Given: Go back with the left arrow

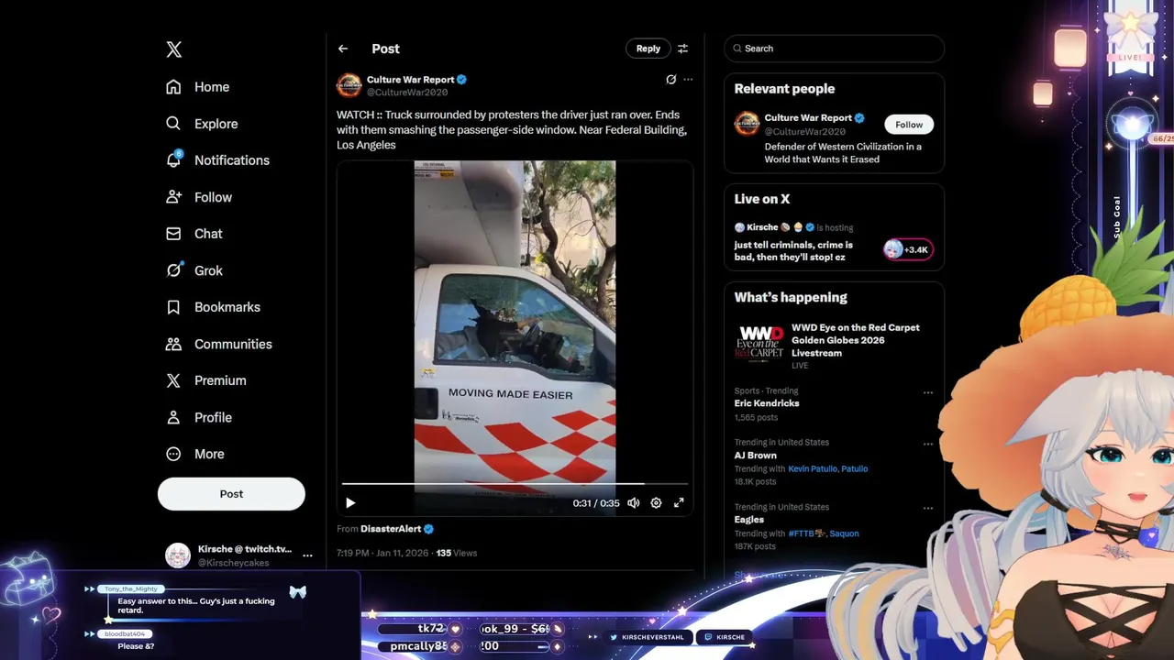Looking at the screenshot, I should coord(343,49).
